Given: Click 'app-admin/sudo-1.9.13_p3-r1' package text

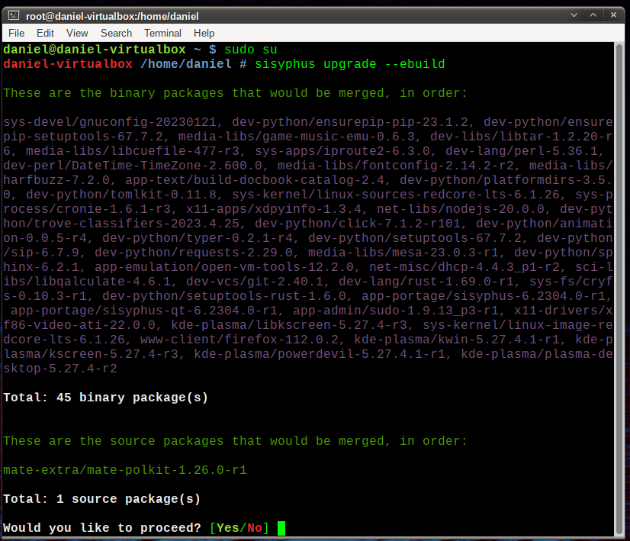Looking at the screenshot, I should pyautogui.click(x=396, y=311).
